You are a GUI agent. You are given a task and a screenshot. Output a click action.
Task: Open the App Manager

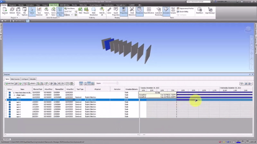click(x=210, y=11)
